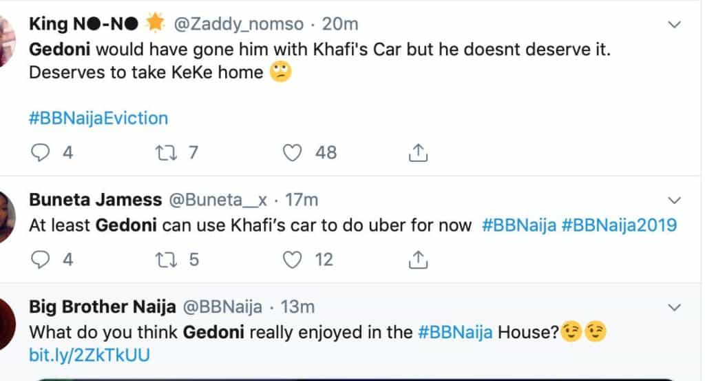The image size is (705, 381).
Task: Share Buneta Jamess's tweet
Action: coord(419,259)
